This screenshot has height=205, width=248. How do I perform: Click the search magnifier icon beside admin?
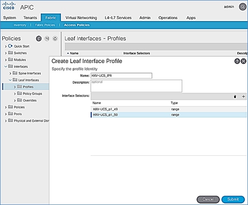pos(242,7)
